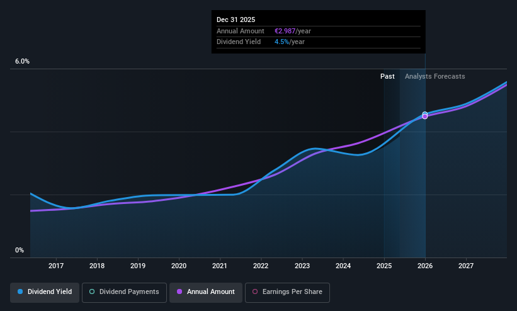The width and height of the screenshot is (517, 311).
Task: Toggle the Dividend Yield legend button
Action: pos(45,292)
